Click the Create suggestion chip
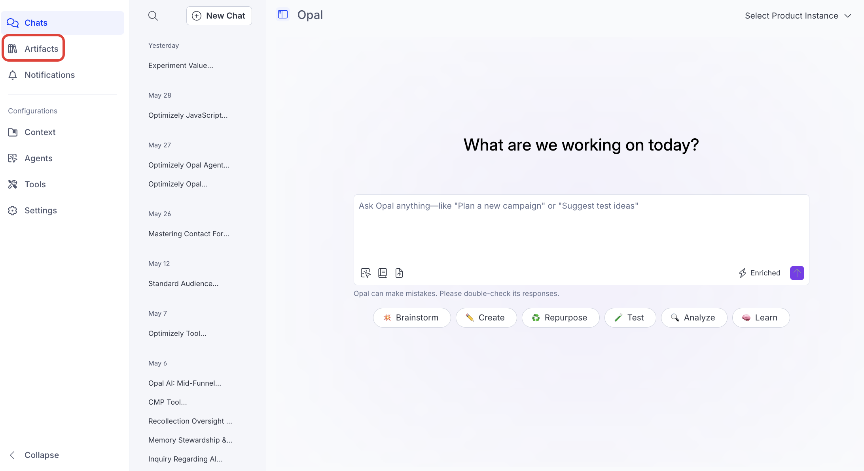Image resolution: width=864 pixels, height=471 pixels. 486,318
